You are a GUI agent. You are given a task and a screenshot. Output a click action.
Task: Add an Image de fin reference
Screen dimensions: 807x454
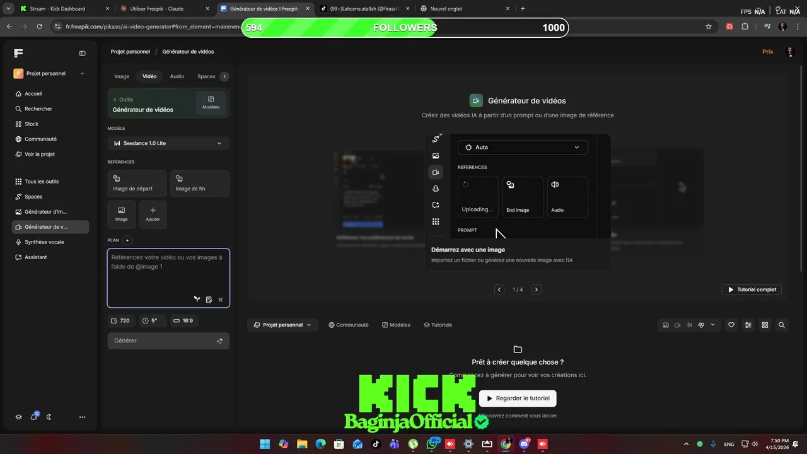pyautogui.click(x=200, y=183)
